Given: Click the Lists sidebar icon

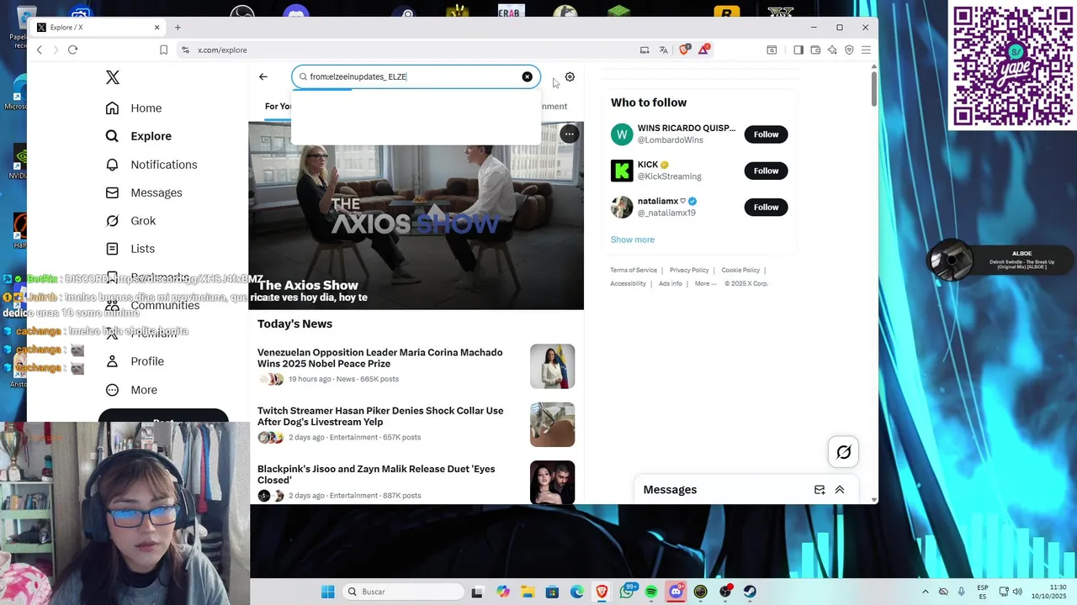Looking at the screenshot, I should point(112,249).
